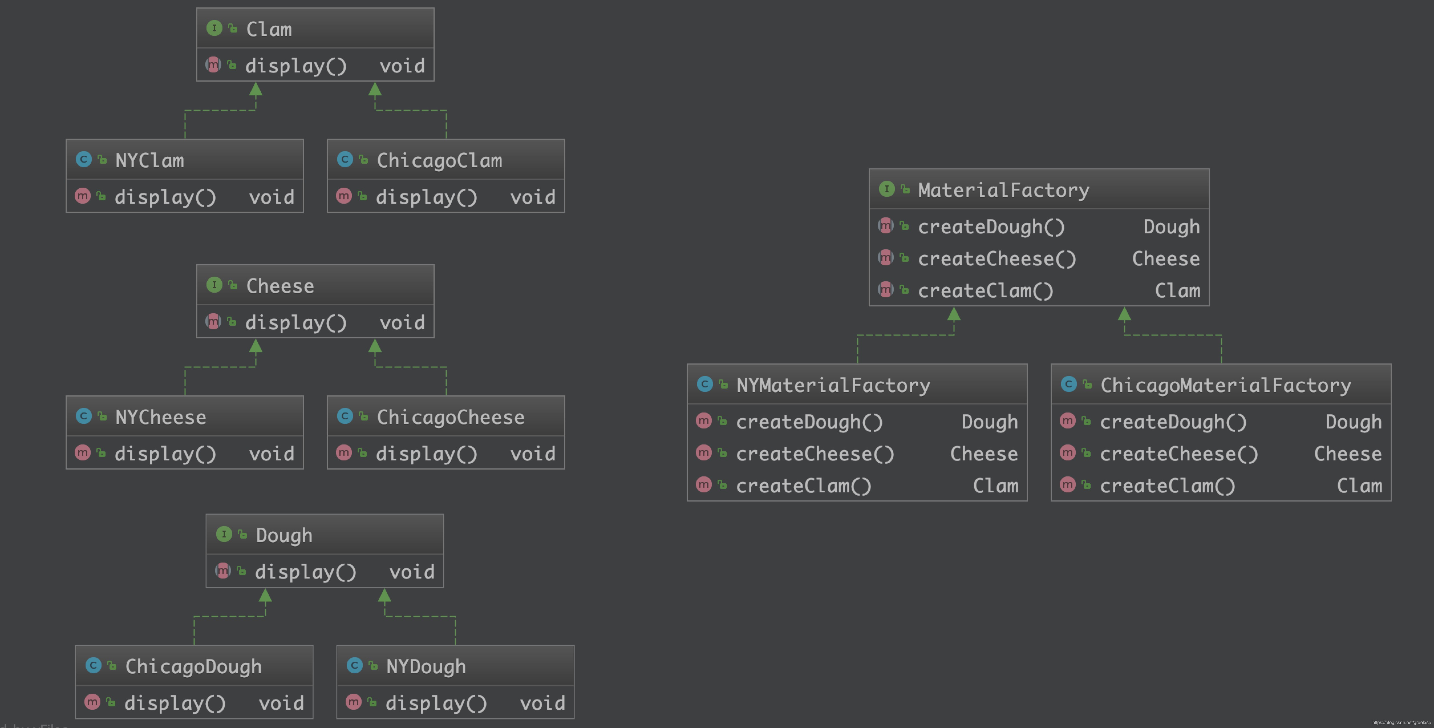The height and width of the screenshot is (728, 1434).
Task: Click the method icon of ChicagoClam display()
Action: (344, 196)
